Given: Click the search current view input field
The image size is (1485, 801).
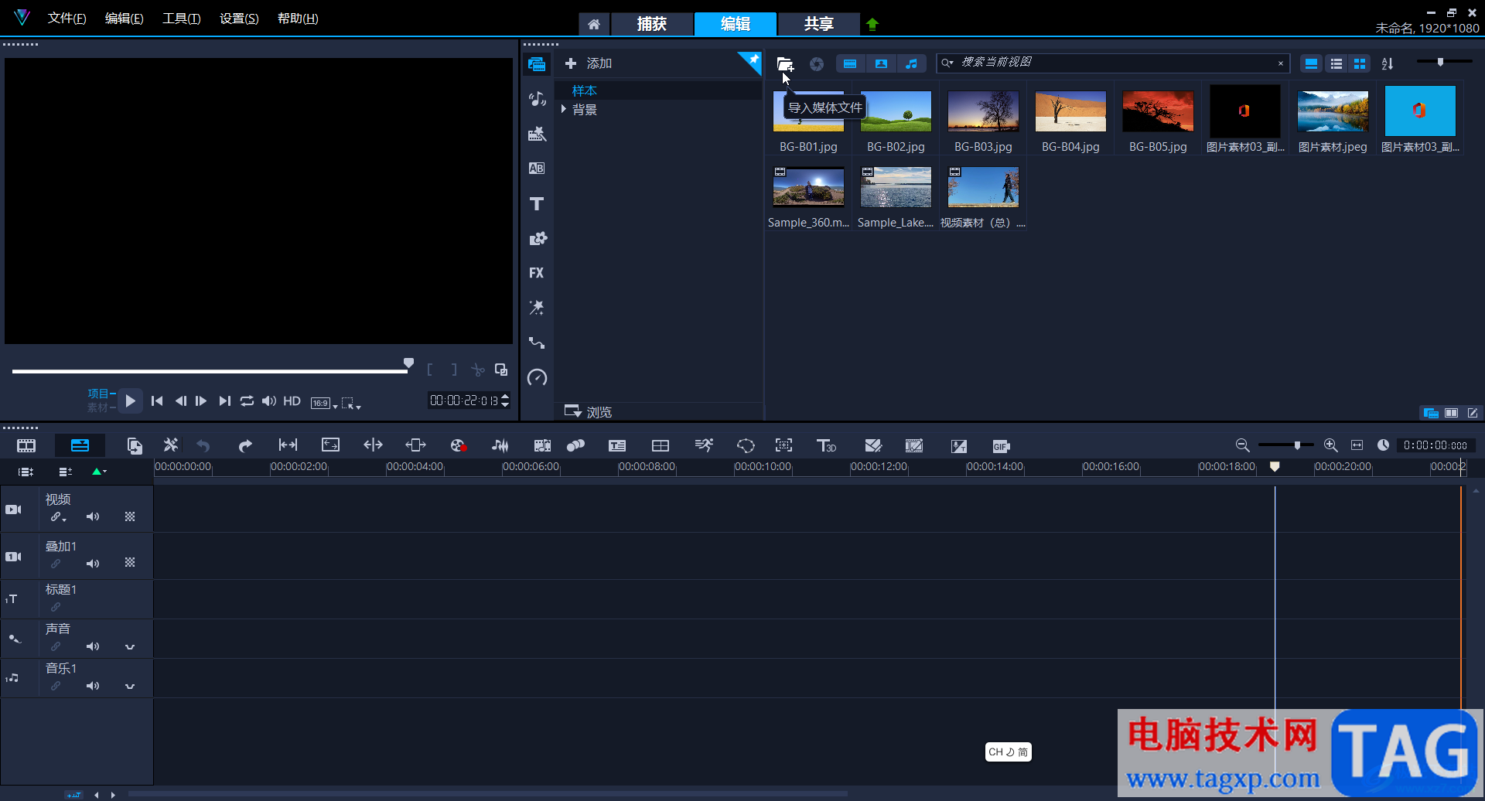Looking at the screenshot, I should tap(1113, 63).
